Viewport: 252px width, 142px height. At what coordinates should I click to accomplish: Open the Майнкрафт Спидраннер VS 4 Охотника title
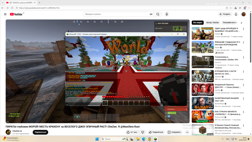coord(227,43)
